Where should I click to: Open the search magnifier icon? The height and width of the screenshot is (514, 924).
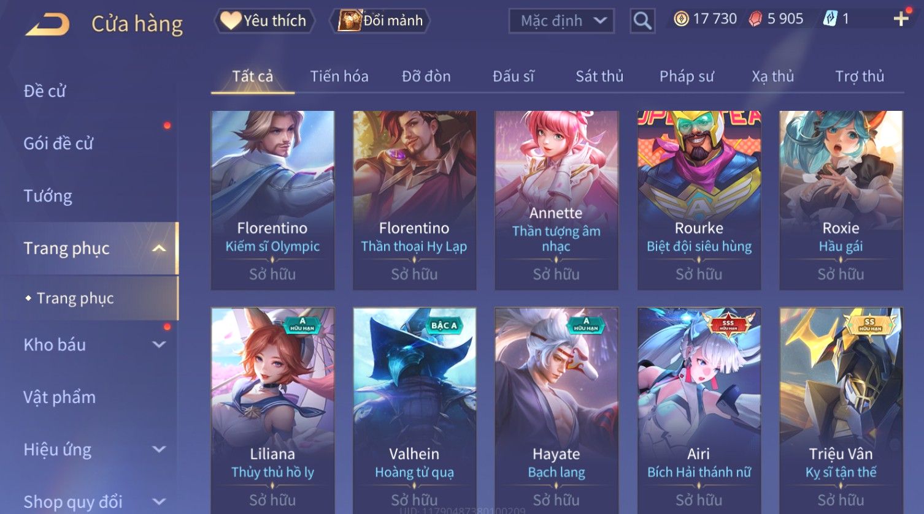[x=642, y=21]
